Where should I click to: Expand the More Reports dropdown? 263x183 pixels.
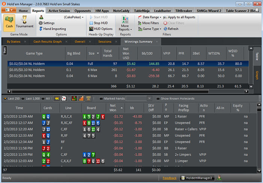click(x=125, y=23)
